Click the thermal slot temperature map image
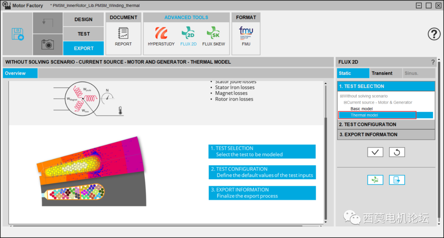 click(91, 171)
